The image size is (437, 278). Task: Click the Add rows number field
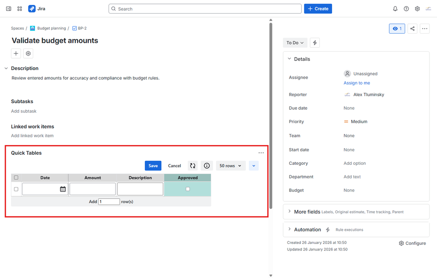tap(109, 202)
